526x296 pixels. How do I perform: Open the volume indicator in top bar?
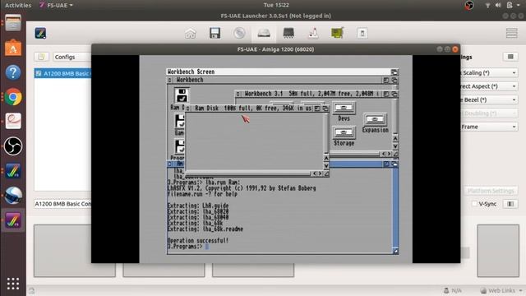pyautogui.click(x=498, y=5)
